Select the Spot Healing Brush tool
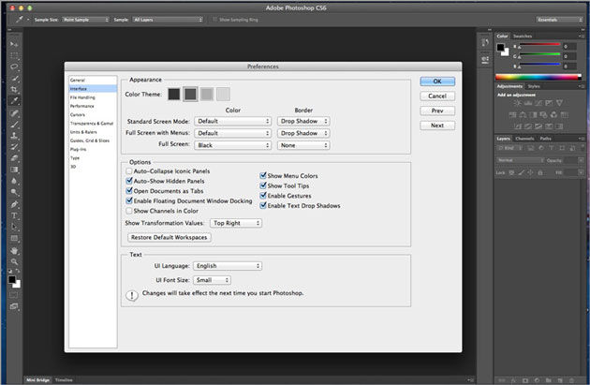Screen dimensions: 590x385 [x=14, y=113]
